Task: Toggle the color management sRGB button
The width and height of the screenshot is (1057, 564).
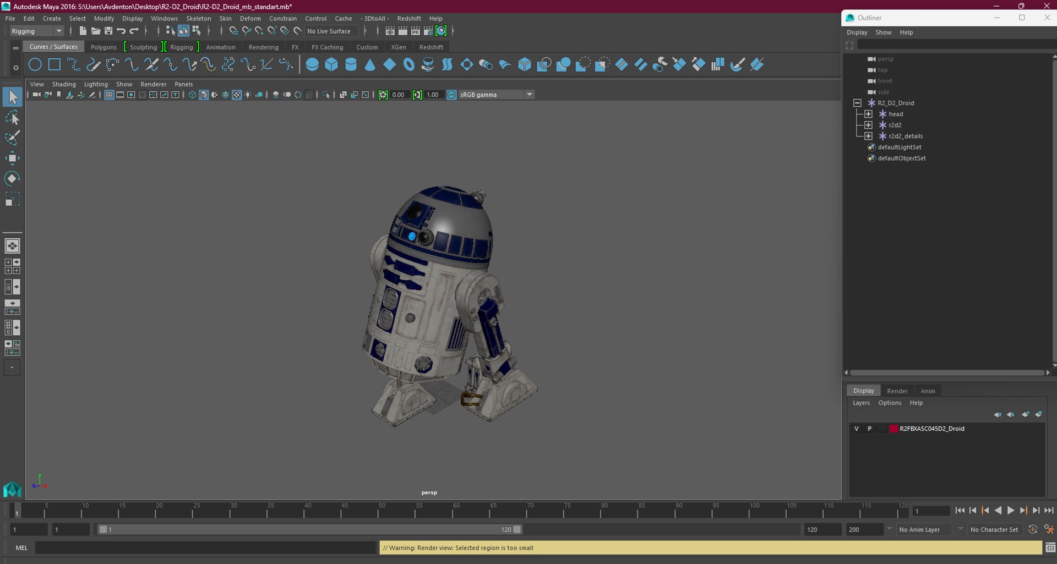Action: (451, 95)
